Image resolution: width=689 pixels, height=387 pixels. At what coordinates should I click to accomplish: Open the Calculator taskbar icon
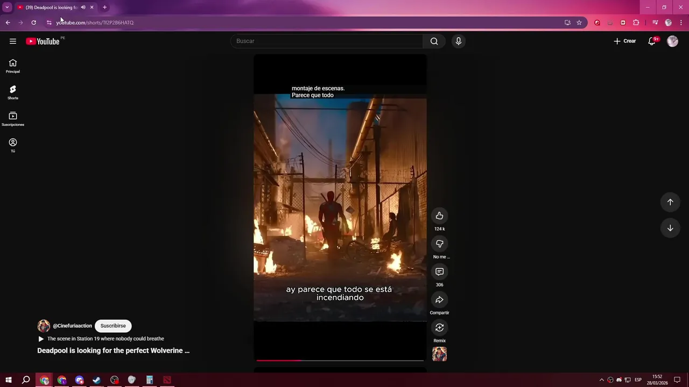[150, 380]
